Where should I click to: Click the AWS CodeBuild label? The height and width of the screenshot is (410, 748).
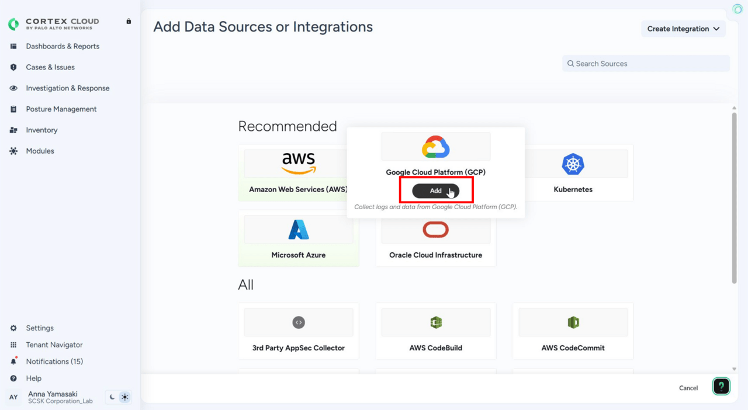[436, 348]
